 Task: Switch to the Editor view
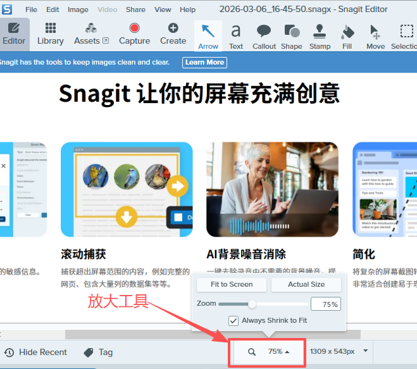pos(14,34)
